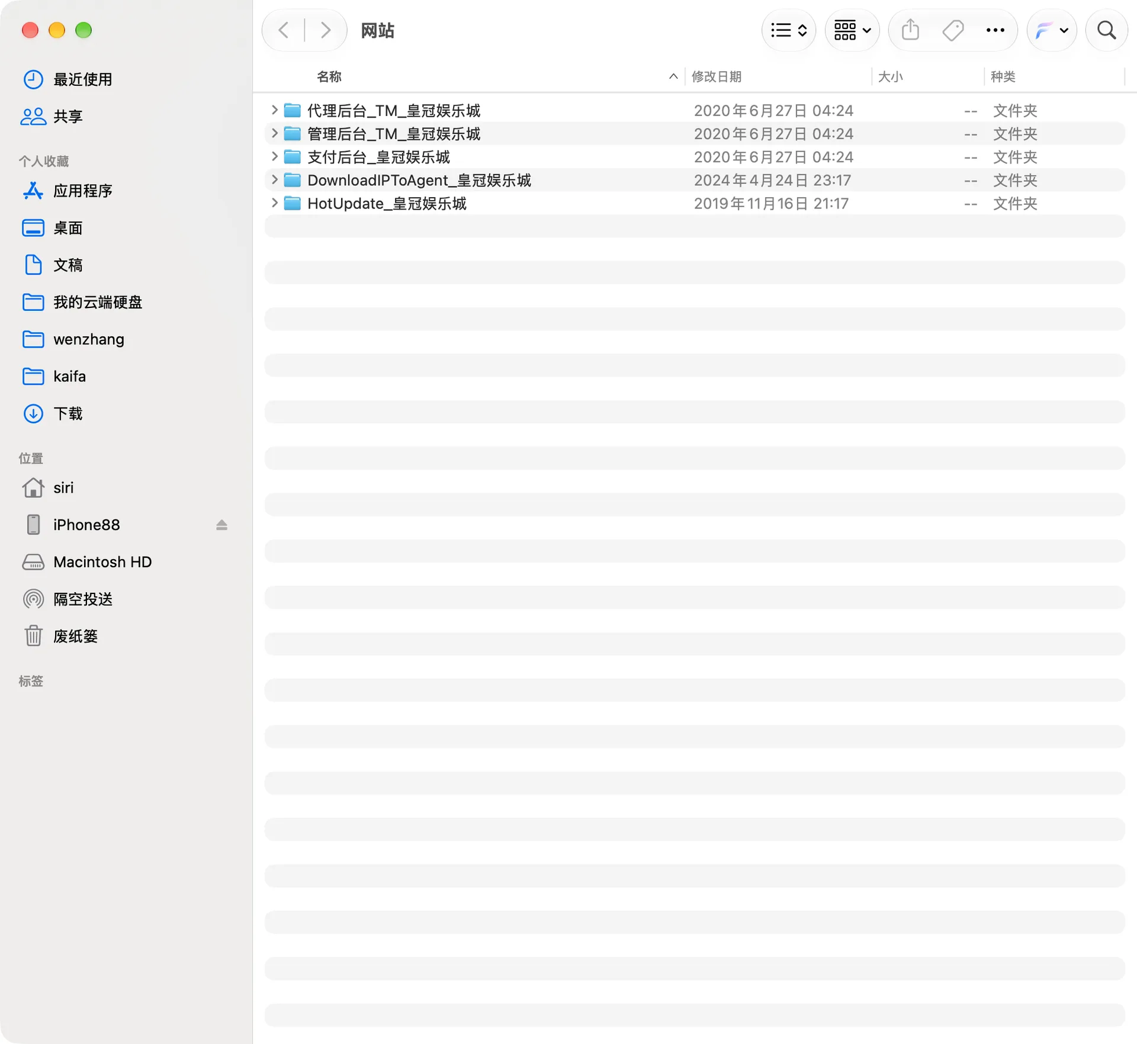
Task: Expand the DownloadIPToAgent_皇冠娱乐城 folder
Action: point(274,179)
